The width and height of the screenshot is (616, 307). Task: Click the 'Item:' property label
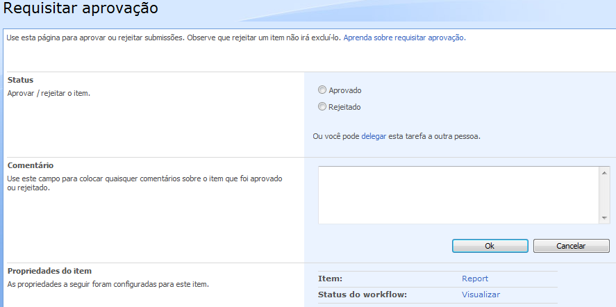pyautogui.click(x=330, y=279)
